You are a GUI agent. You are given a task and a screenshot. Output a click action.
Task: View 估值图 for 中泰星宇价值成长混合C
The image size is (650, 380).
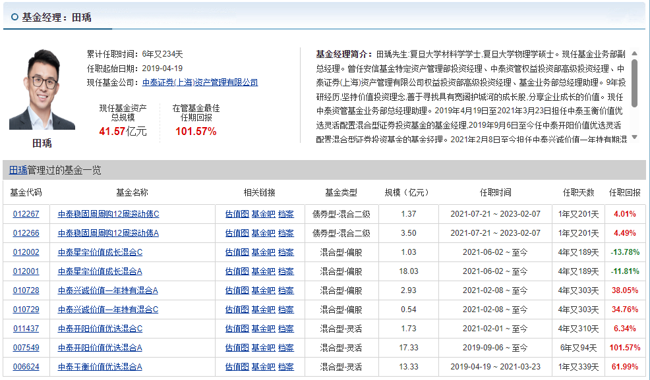coord(237,252)
